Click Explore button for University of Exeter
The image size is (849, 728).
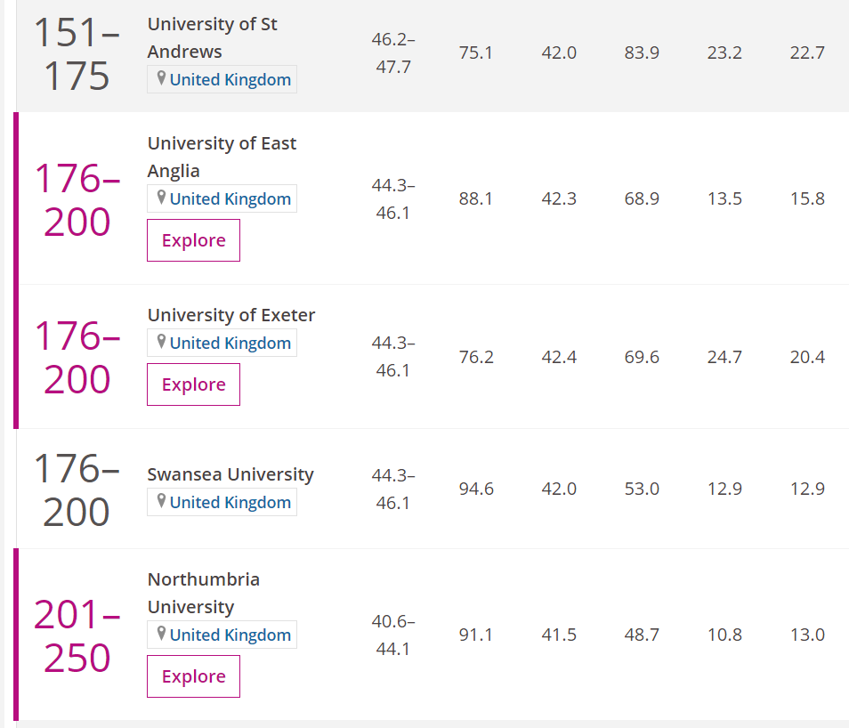(x=193, y=384)
